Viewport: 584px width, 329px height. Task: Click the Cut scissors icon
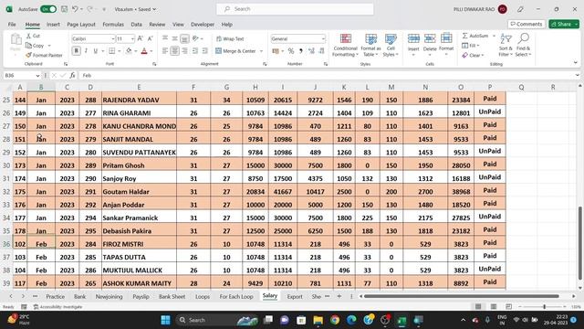pos(28,36)
